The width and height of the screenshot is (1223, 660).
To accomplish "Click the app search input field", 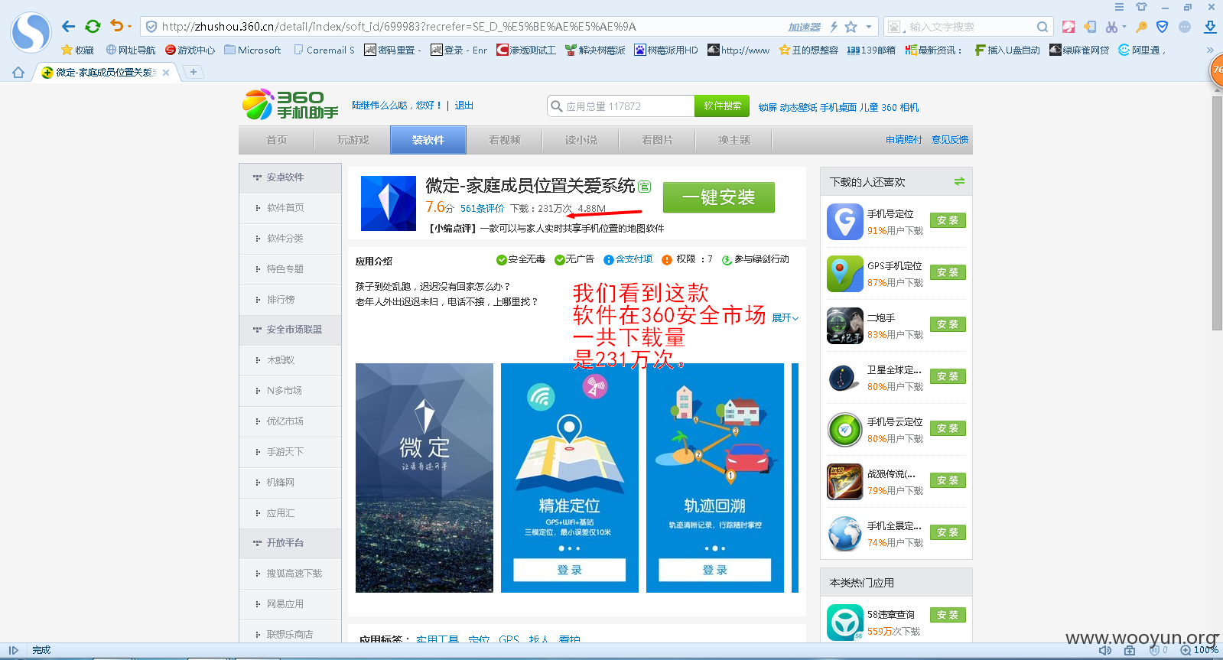I will tap(621, 106).
